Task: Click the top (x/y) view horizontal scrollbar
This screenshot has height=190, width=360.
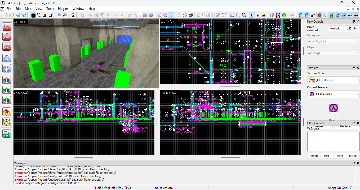Action: [x=230, y=86]
